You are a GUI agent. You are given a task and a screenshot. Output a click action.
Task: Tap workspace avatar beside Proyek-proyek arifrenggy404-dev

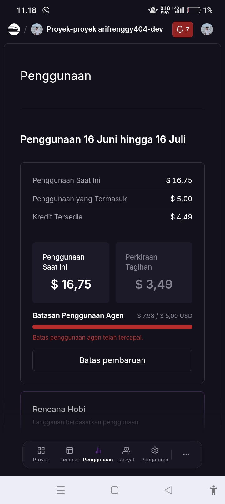click(x=37, y=29)
